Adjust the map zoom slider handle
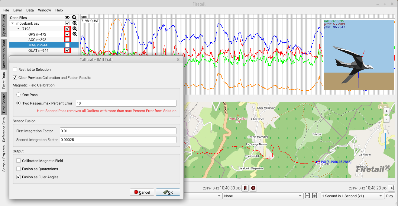This screenshot has width=398, height=206. 385,131
